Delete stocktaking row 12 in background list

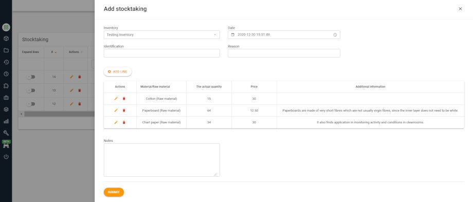tap(80, 104)
